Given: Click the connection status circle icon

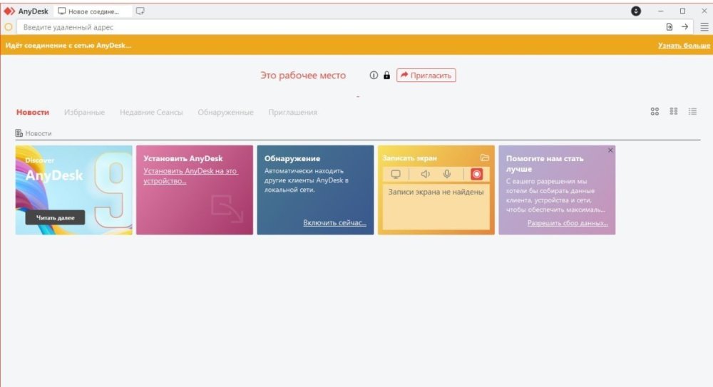Looking at the screenshot, I should [8, 27].
